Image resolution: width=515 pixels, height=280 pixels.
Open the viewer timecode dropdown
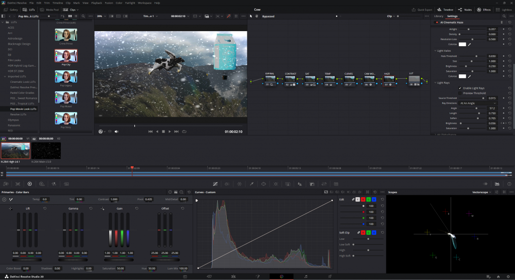click(180, 16)
